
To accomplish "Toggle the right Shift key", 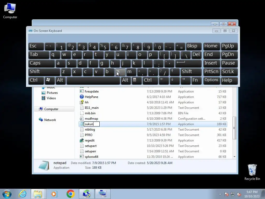I will pyautogui.click(x=191, y=72).
